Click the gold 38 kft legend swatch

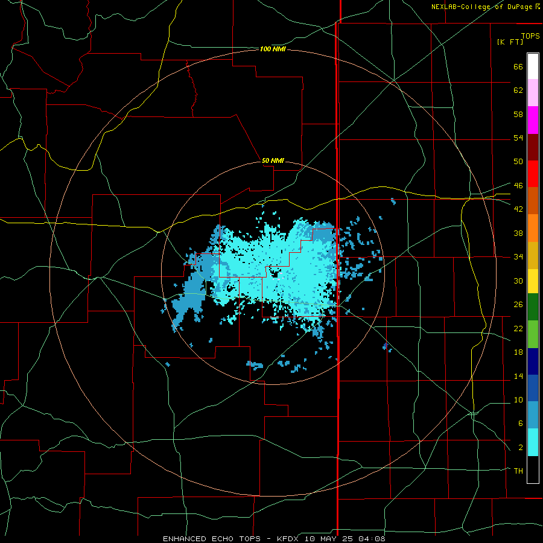533,255
